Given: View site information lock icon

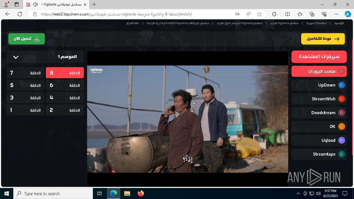Looking at the screenshot, I should 35,14.
